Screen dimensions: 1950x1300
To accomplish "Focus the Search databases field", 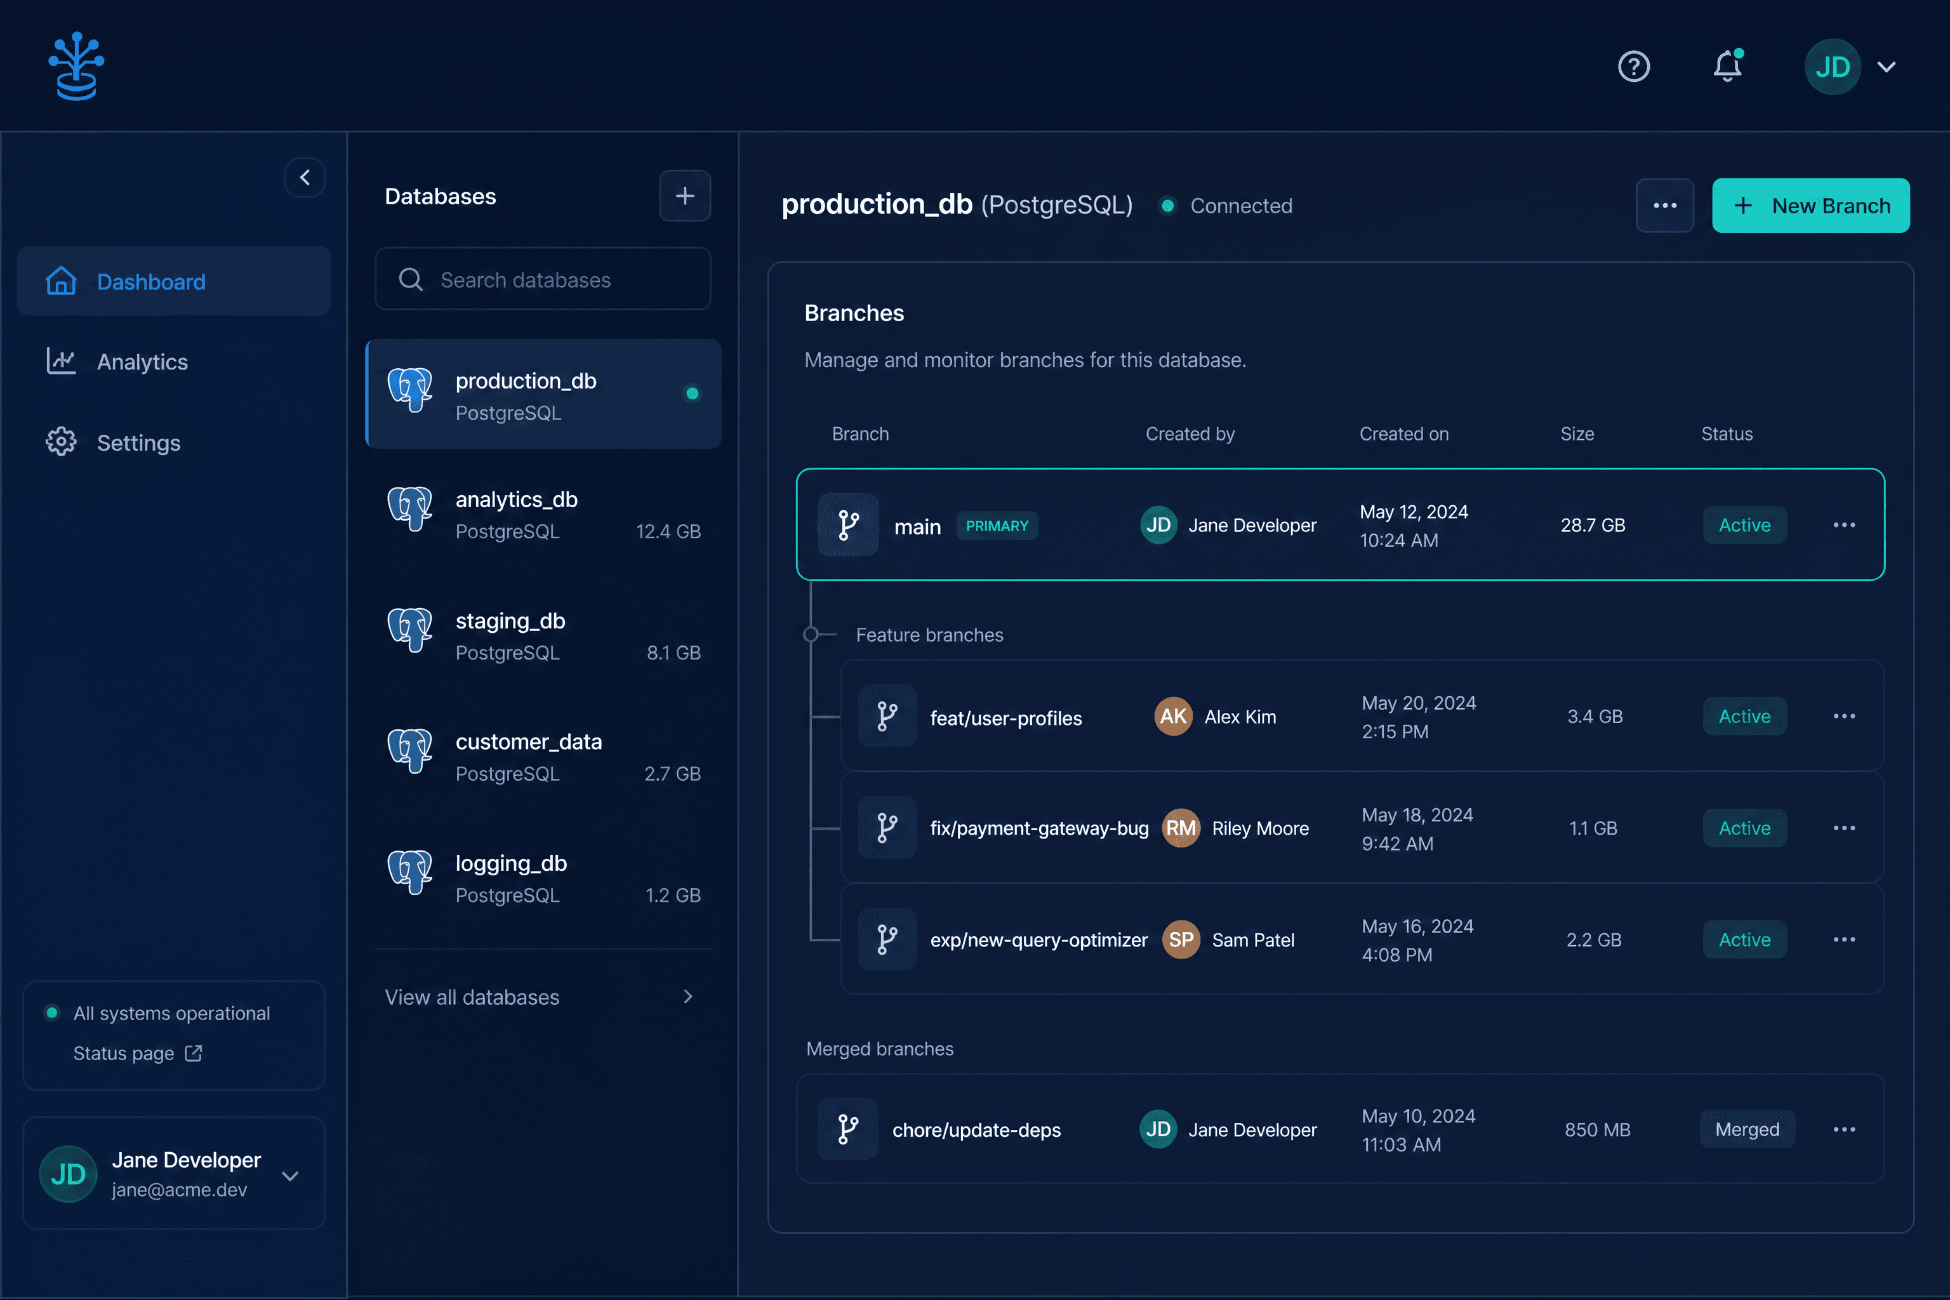I will tap(543, 279).
